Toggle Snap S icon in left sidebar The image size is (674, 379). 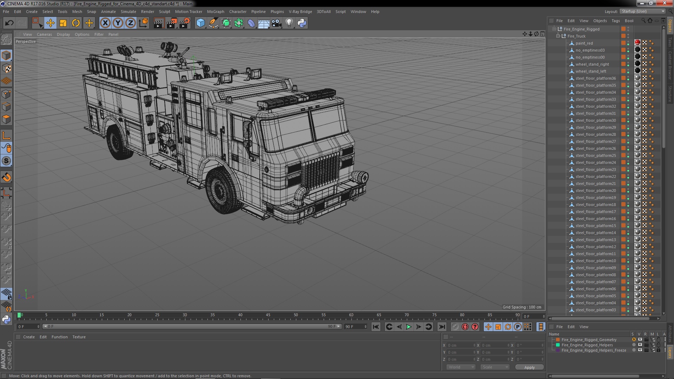coord(6,161)
